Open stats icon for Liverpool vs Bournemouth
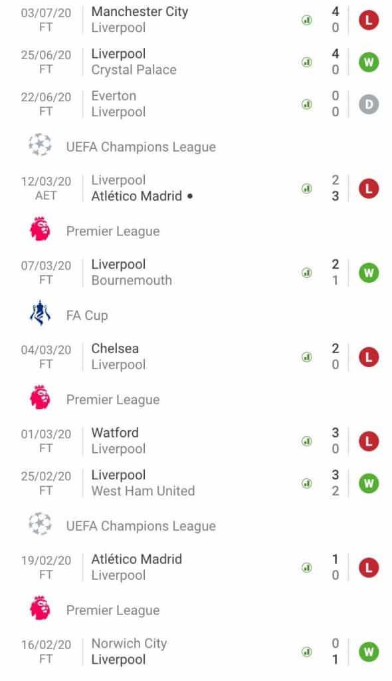The width and height of the screenshot is (392, 681). click(306, 271)
